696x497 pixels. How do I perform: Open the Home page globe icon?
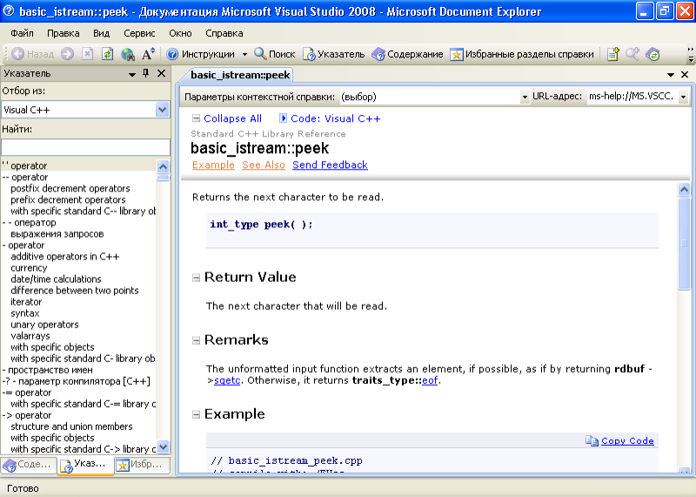click(128, 54)
